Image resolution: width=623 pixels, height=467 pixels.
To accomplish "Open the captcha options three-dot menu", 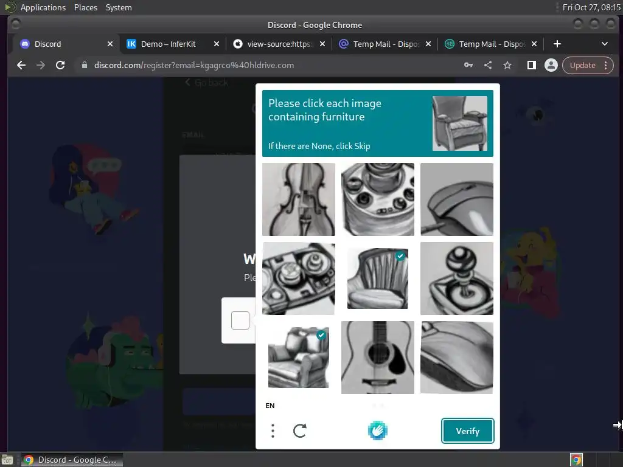I will coord(273,431).
